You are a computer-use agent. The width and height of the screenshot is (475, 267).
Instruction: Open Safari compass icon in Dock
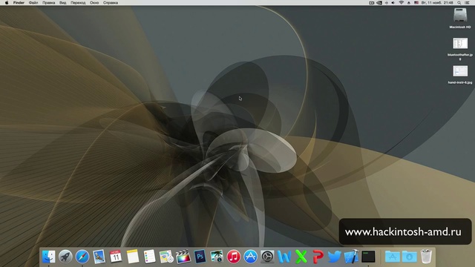point(82,257)
